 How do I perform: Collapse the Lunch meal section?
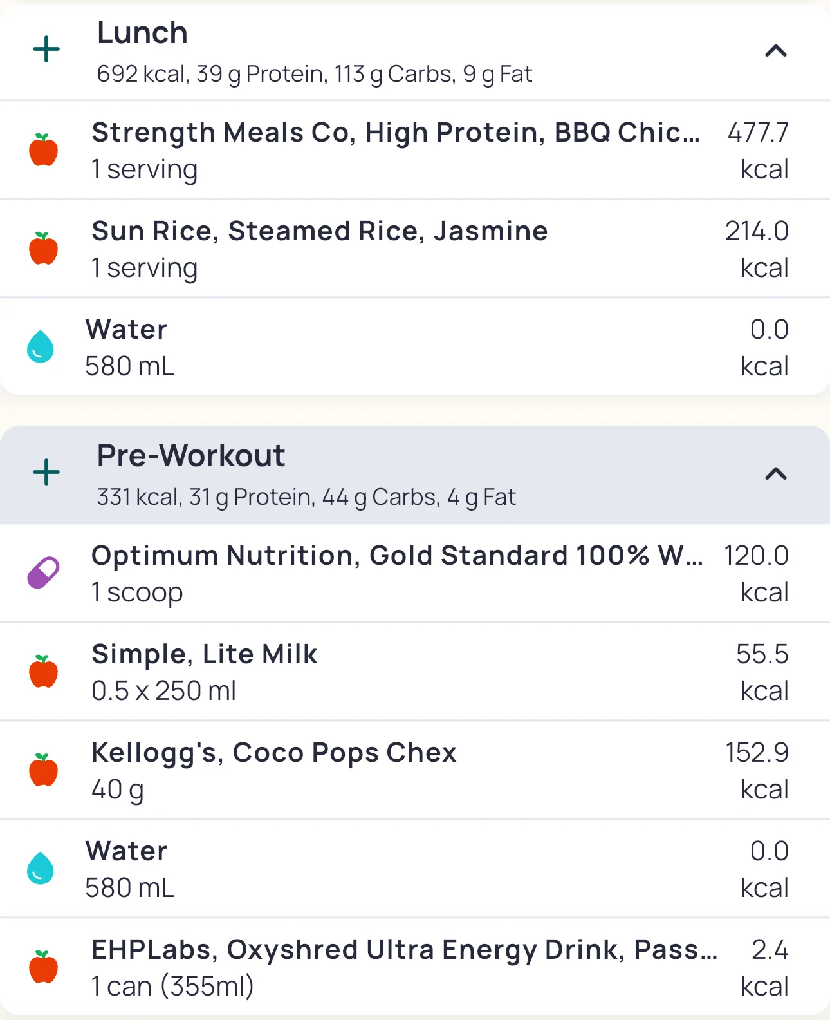click(776, 50)
